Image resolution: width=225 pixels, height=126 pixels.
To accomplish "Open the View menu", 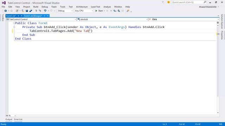I will tap(18, 7).
